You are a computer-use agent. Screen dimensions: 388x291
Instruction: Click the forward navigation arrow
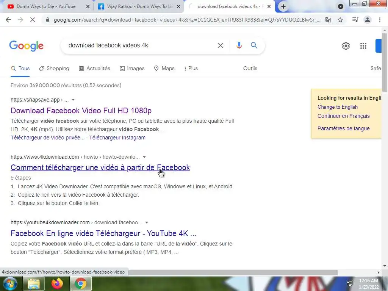[x=20, y=20]
